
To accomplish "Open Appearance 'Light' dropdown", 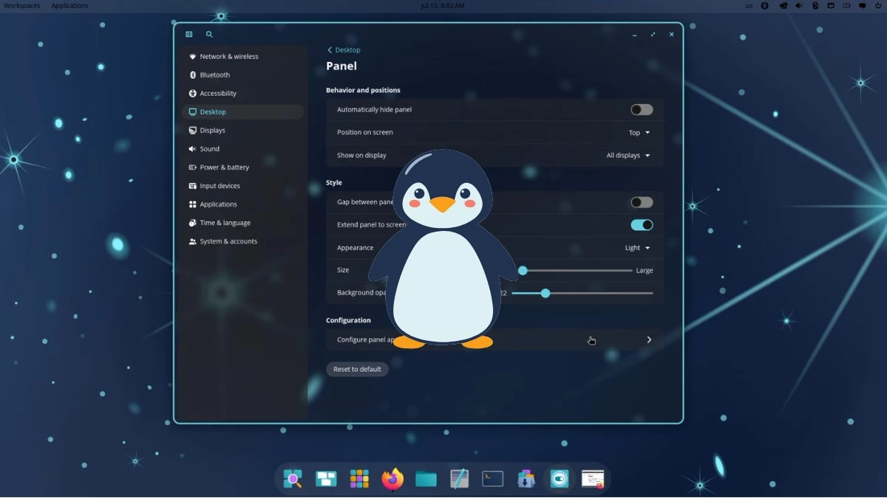I will point(637,248).
